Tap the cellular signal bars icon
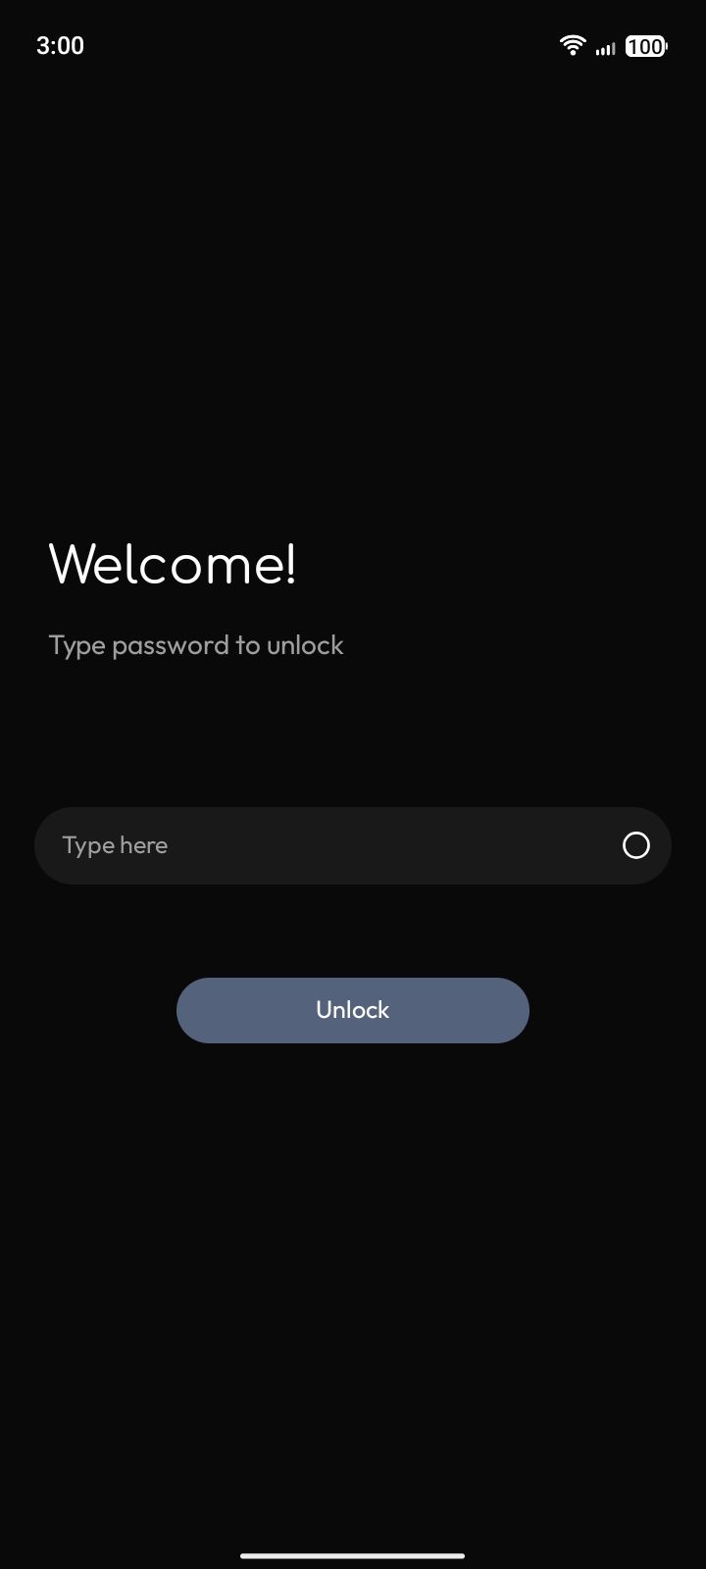Screen dimensions: 706x1569 click(605, 47)
